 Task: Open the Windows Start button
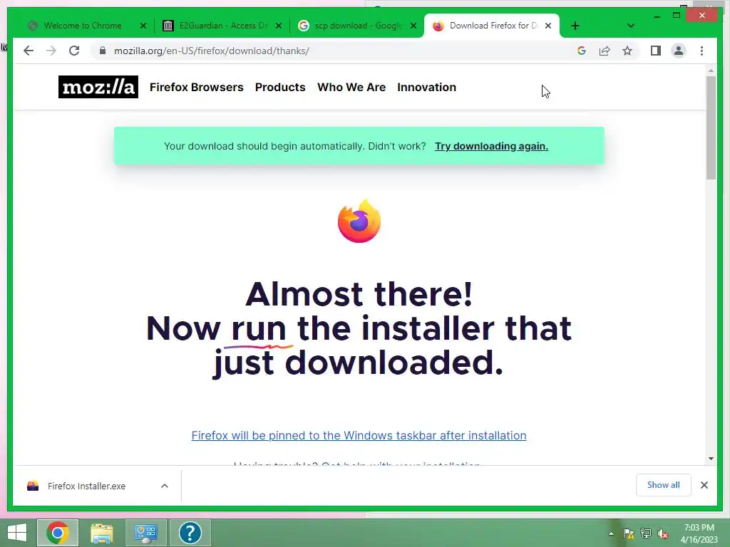tap(17, 533)
